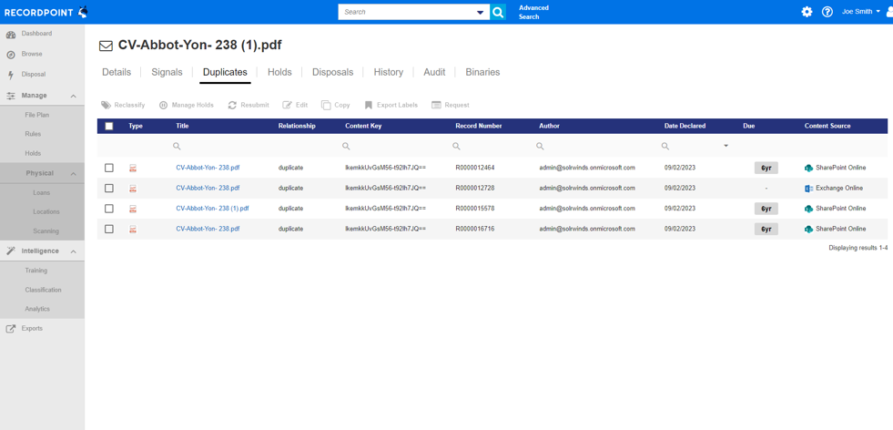Open the help question mark icon

827,12
